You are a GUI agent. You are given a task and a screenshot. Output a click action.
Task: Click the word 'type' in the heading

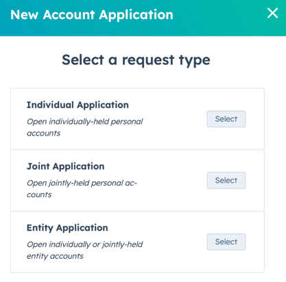coord(195,61)
